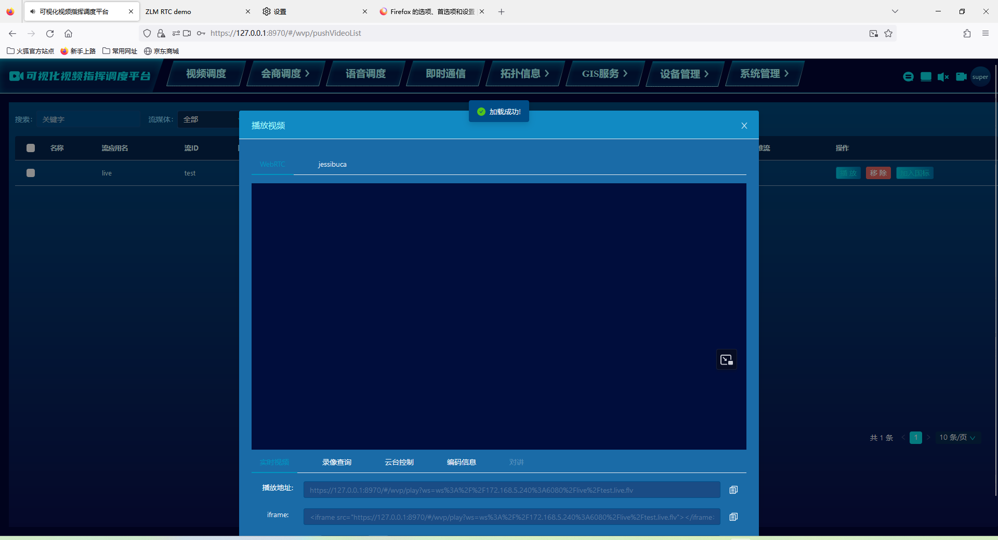Screen dimensions: 998x540
Task: Select all streams with header checkbox
Action: tap(30, 148)
